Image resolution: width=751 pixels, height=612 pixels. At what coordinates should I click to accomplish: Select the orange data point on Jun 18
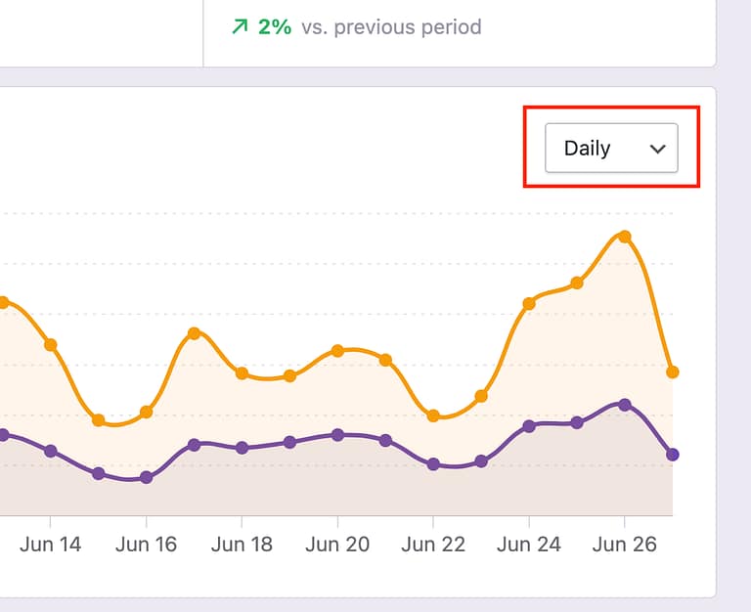tap(242, 373)
